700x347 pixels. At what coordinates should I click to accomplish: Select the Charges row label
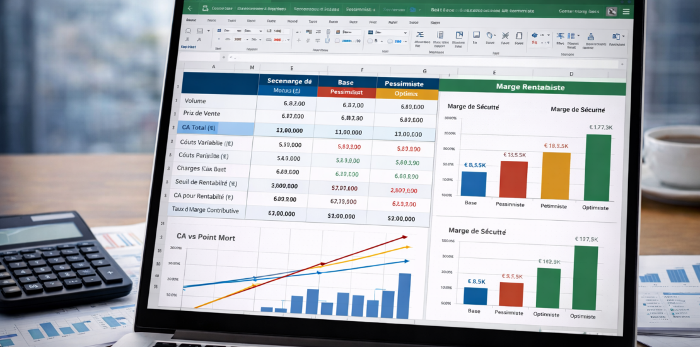(x=201, y=169)
